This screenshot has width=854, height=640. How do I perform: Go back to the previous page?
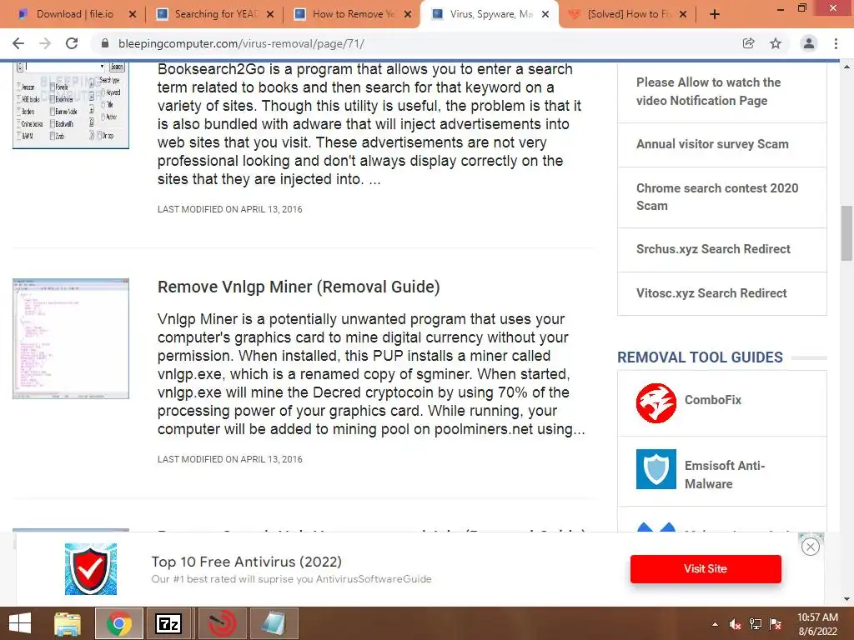tap(18, 43)
